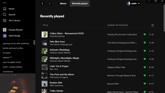
Task: Open playlist spacing out to nitin sawhney
Action: click(16, 43)
